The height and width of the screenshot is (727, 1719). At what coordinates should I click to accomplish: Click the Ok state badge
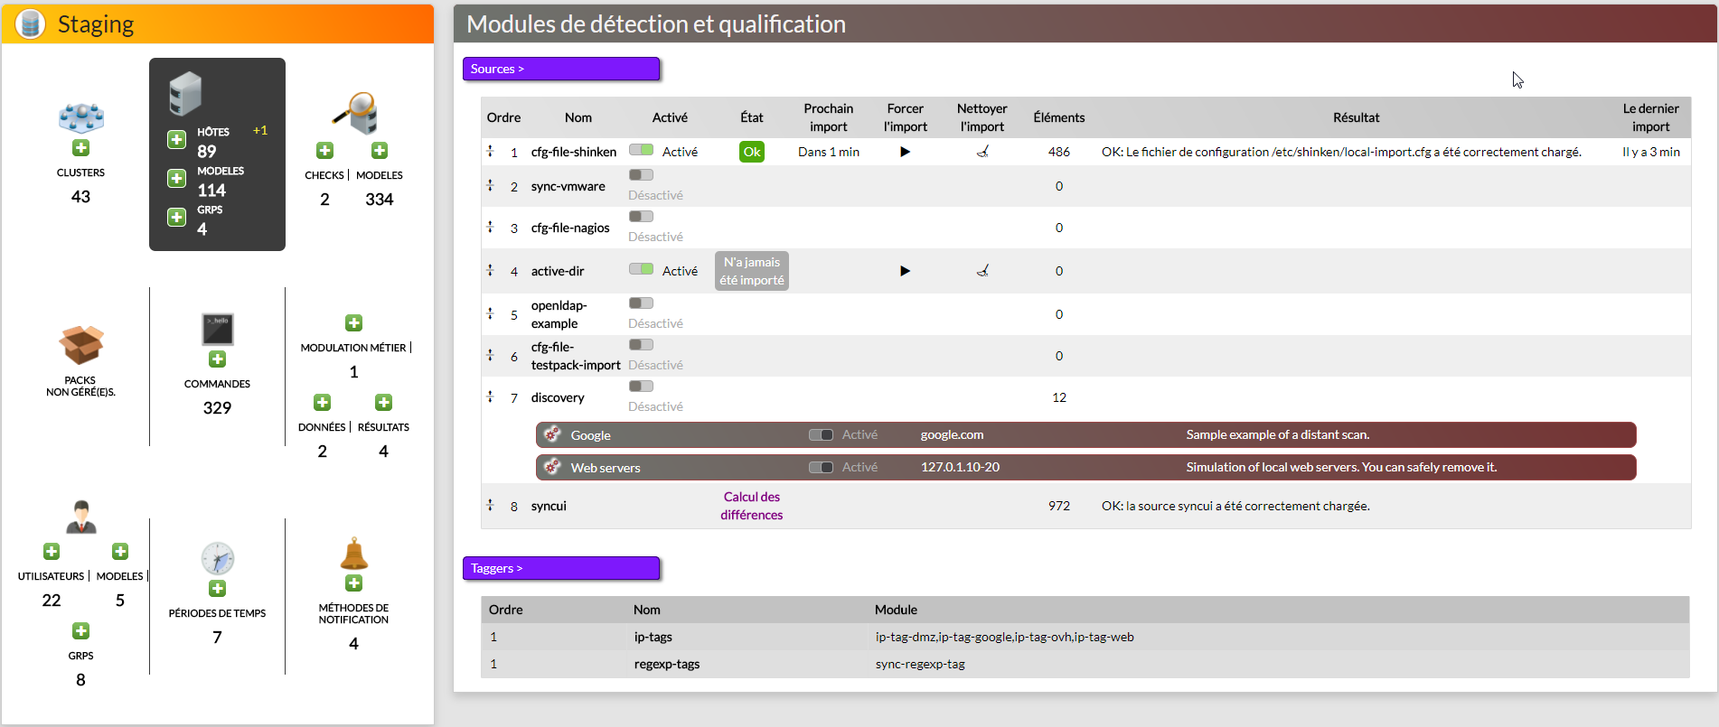point(751,152)
